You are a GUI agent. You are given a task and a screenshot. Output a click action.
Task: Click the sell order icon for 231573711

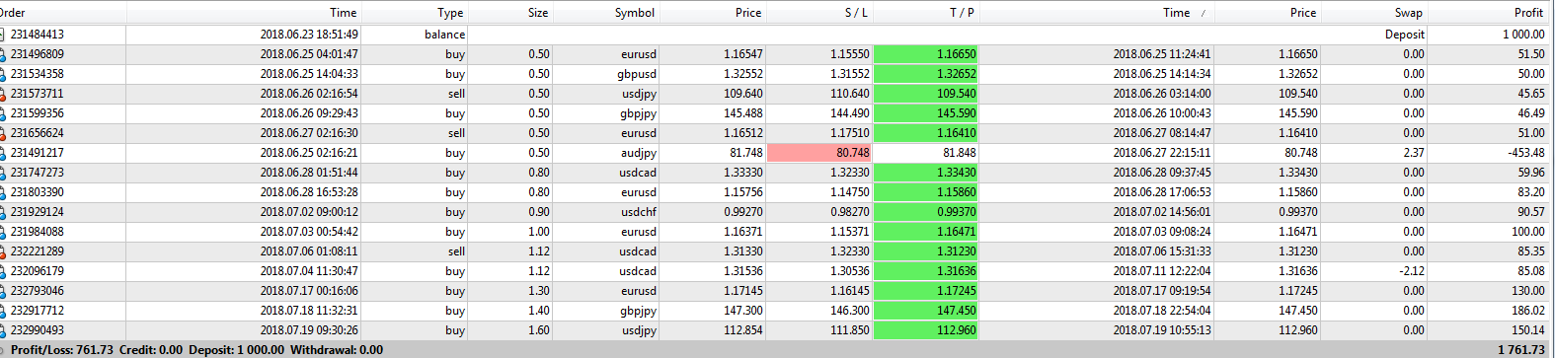(3, 94)
